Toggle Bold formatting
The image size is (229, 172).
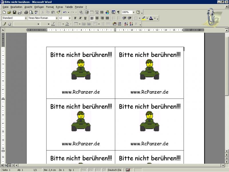pyautogui.click(x=75, y=18)
